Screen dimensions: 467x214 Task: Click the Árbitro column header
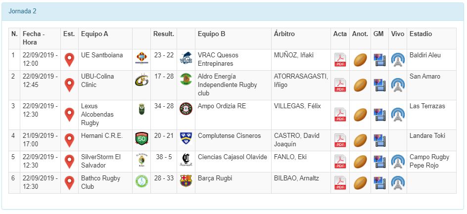[284, 34]
